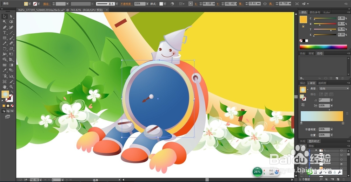Click the orange 不透明度 opacity link
The width and height of the screenshot is (351, 182).
click(x=126, y=4)
